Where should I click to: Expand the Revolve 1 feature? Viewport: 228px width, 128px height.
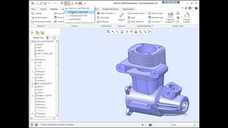coord(32,60)
